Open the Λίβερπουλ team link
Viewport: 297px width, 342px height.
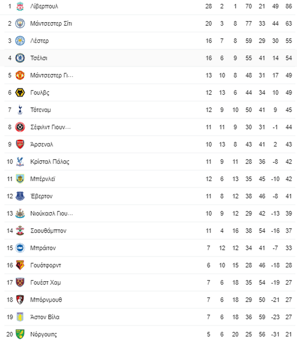[44, 6]
